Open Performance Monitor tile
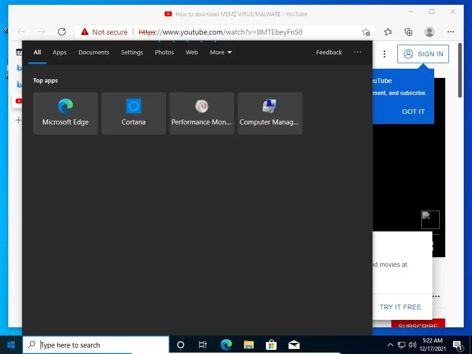Viewport: 472px width, 354px height. click(x=202, y=113)
